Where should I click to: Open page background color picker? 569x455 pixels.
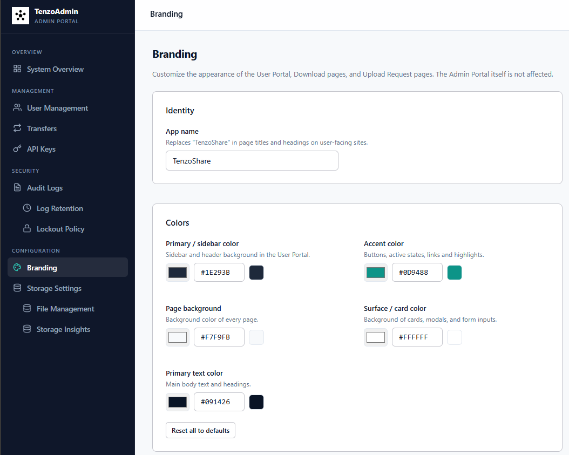point(178,337)
